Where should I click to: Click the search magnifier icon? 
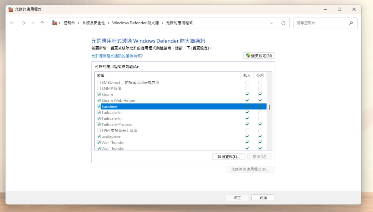pos(351,23)
